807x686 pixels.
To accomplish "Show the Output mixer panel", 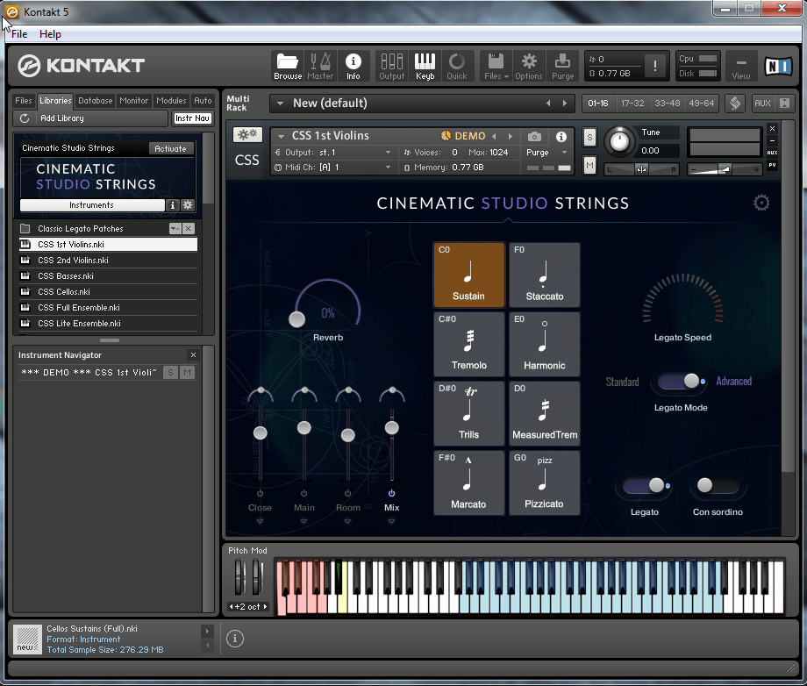I will [x=392, y=66].
